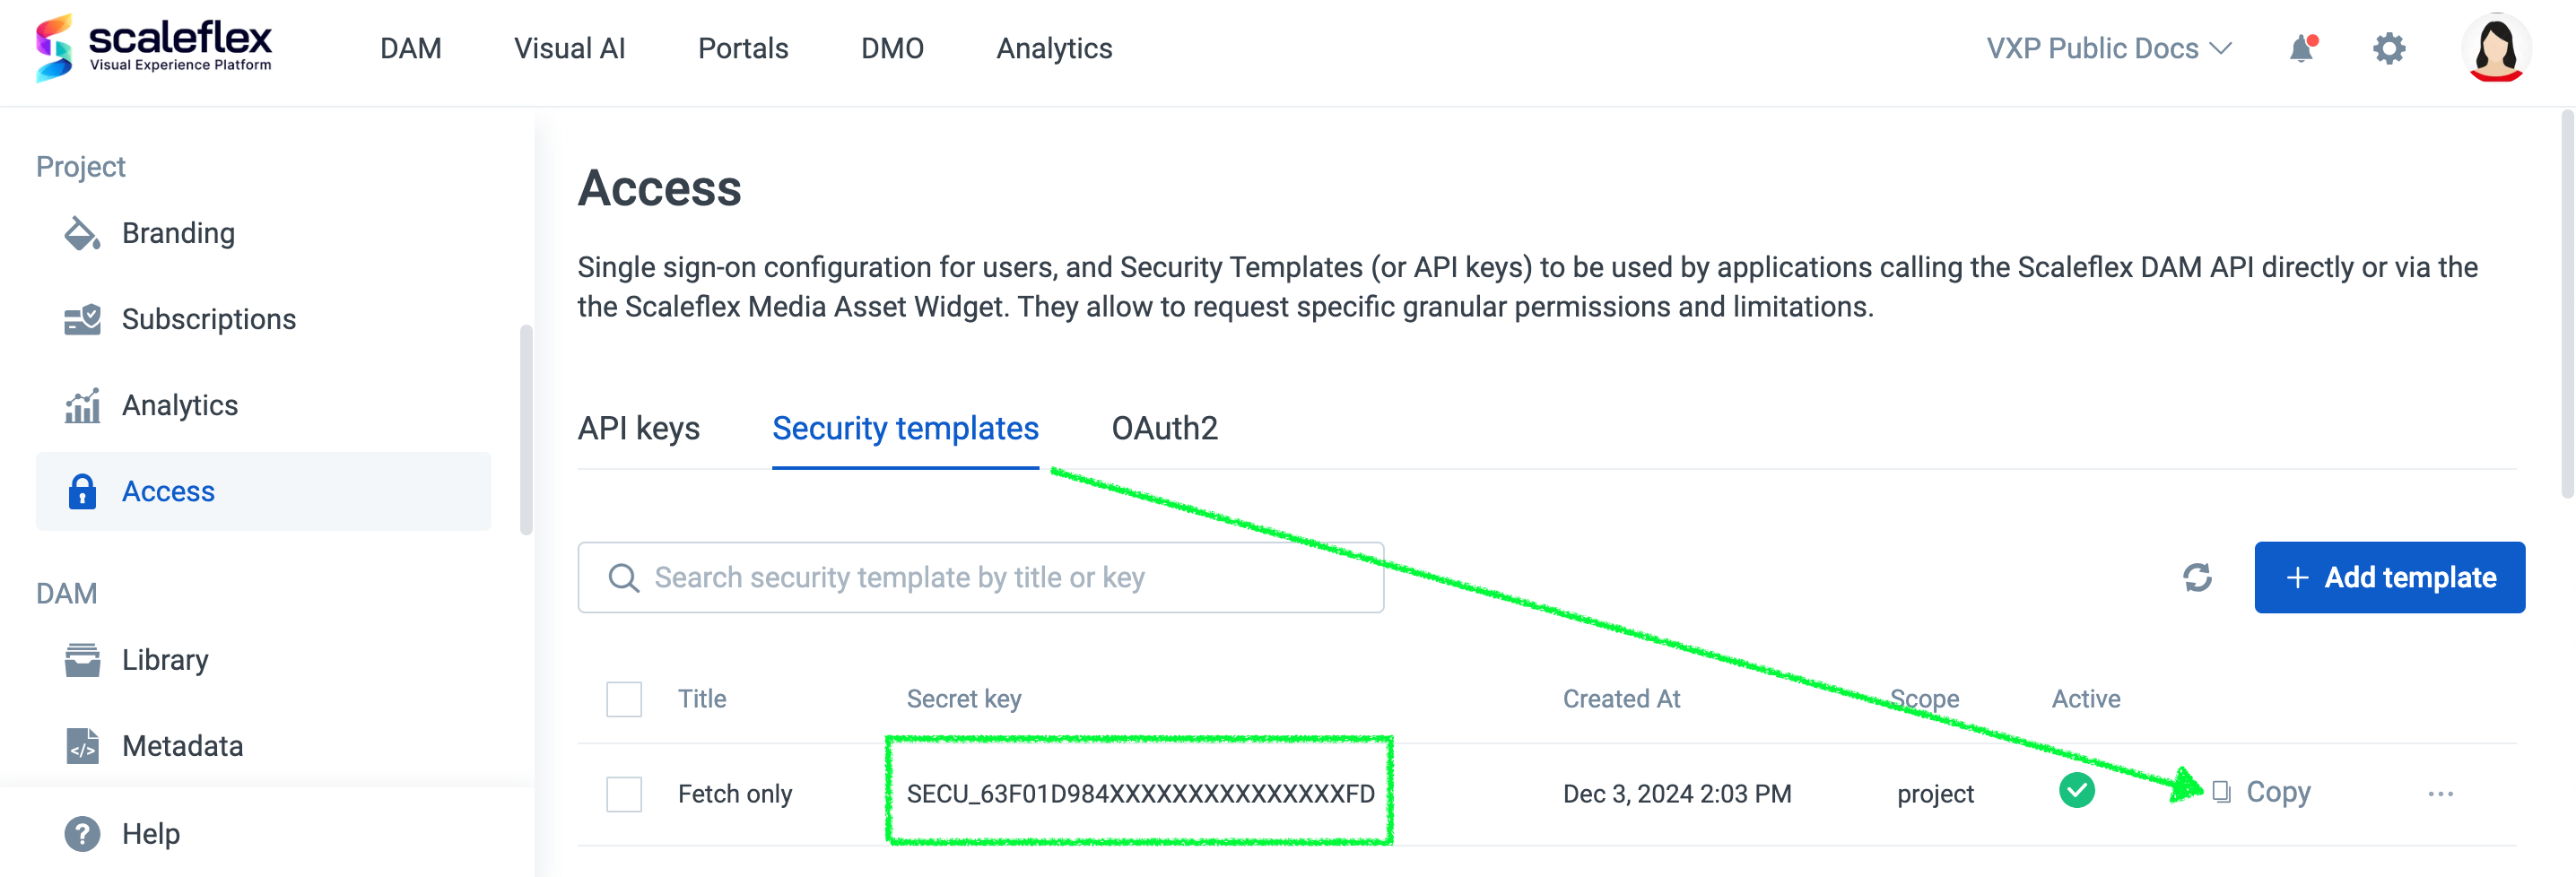Image resolution: width=2576 pixels, height=877 pixels.
Task: Switch to the API keys tab
Action: coord(638,428)
